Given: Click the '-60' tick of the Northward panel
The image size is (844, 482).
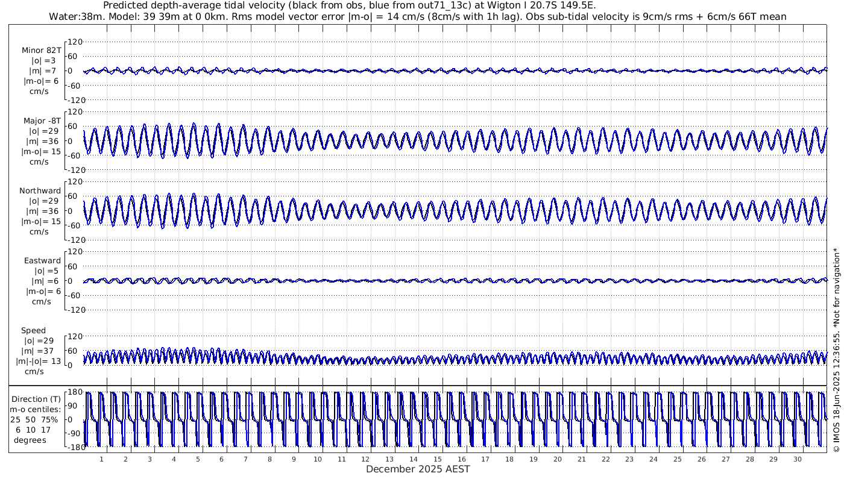Looking at the screenshot, I should coord(75,225).
